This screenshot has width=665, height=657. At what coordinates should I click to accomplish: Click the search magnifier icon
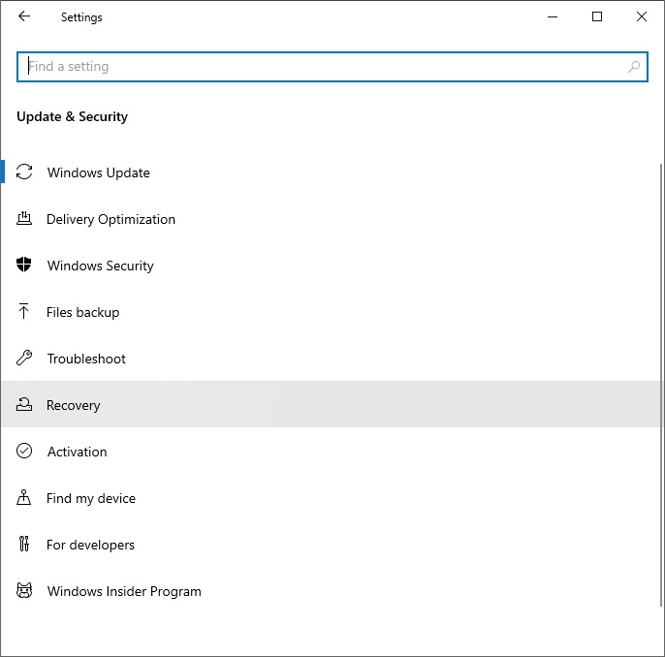pyautogui.click(x=634, y=67)
